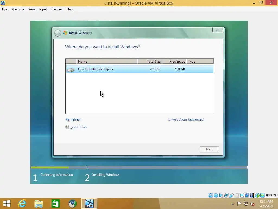Click the virtualization features V icon
278x209 pixels.
tap(252, 195)
